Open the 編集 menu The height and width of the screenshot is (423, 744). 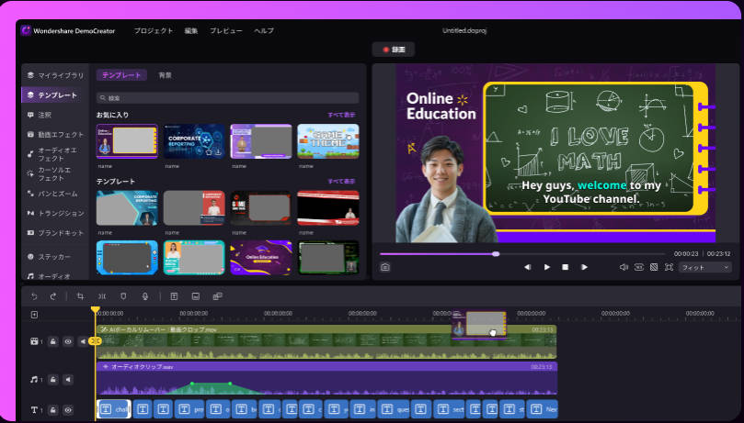(190, 31)
